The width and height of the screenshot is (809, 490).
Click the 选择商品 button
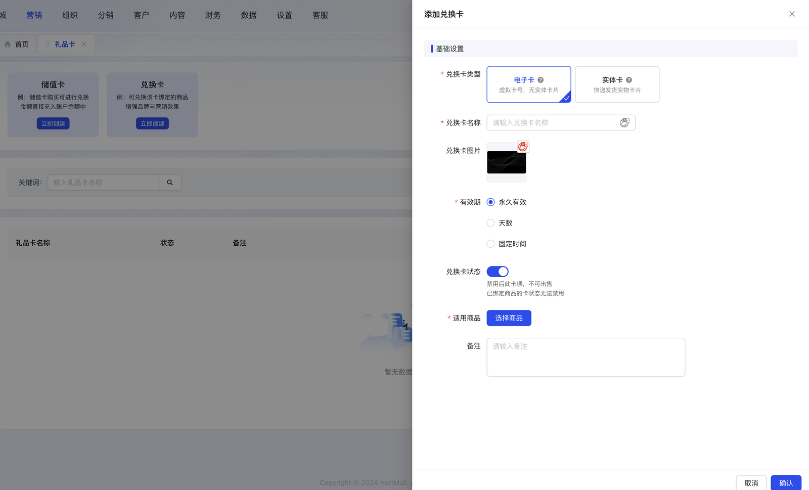click(509, 318)
